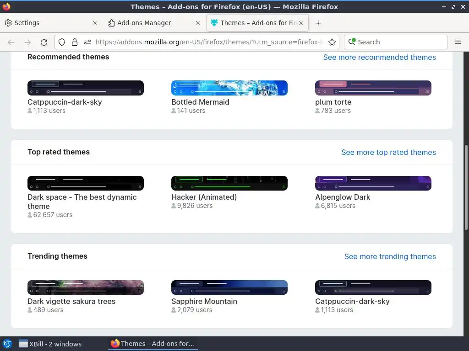This screenshot has width=469, height=351.
Task: Click the '62,657 users' text
Action: click(x=53, y=215)
